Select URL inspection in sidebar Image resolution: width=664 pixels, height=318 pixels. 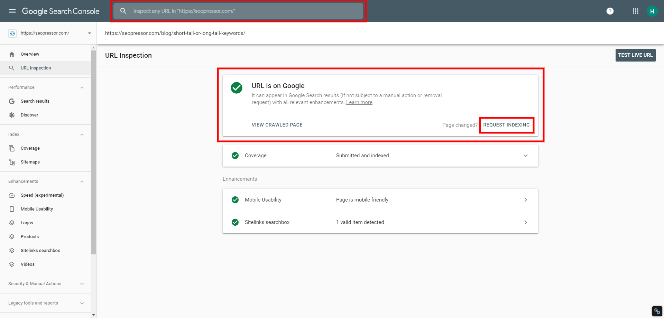click(45, 68)
